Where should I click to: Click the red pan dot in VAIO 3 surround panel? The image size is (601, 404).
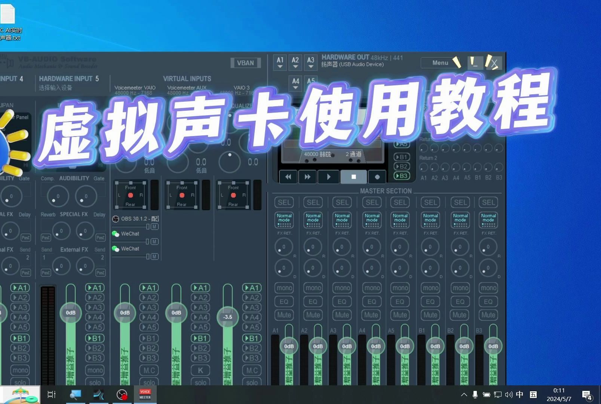[x=233, y=195]
